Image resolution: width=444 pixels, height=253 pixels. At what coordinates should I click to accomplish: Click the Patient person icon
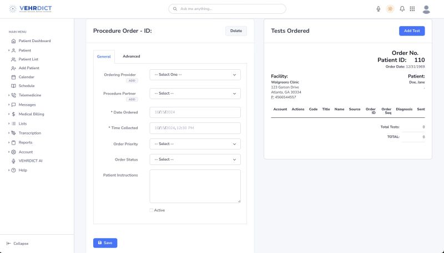coord(13,50)
